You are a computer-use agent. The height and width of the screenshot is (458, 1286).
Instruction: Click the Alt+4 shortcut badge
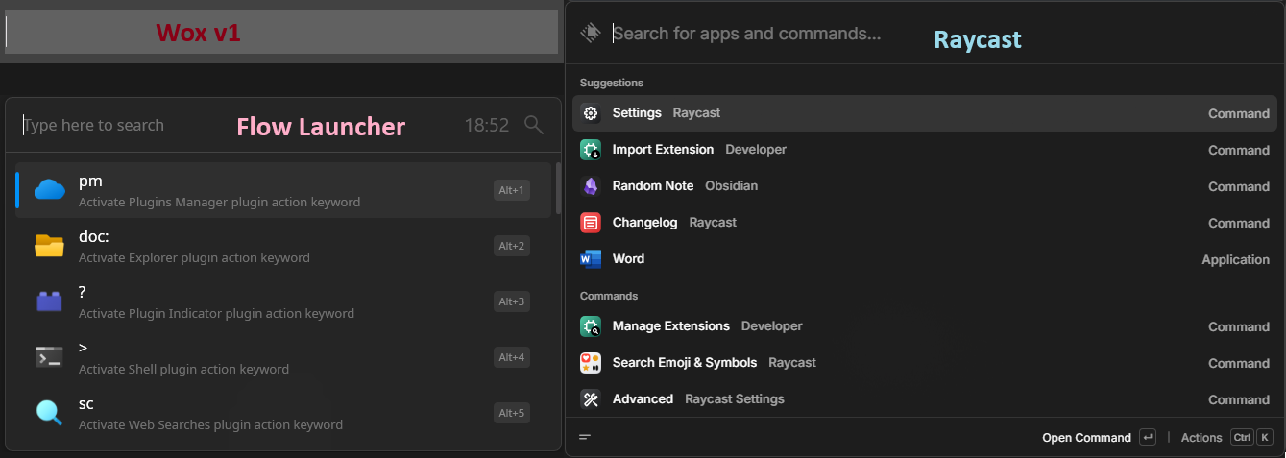(512, 357)
